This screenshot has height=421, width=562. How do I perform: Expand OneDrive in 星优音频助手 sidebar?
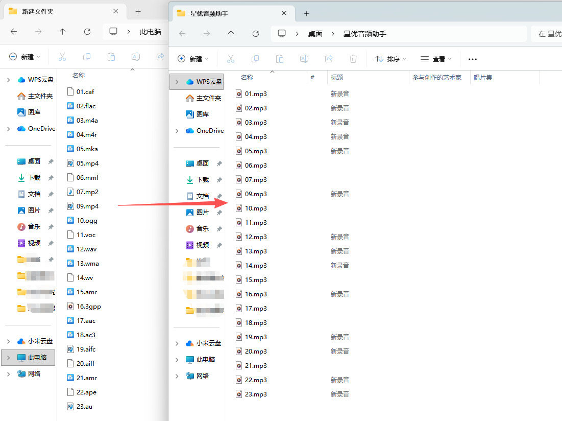click(177, 131)
